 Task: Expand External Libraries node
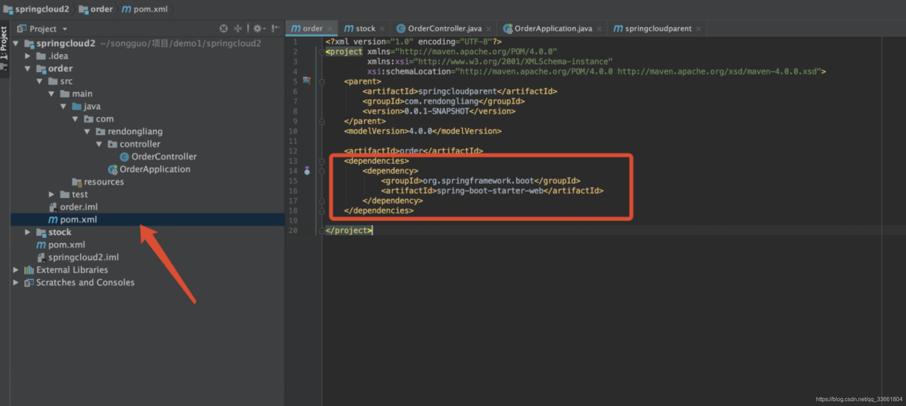pos(16,270)
